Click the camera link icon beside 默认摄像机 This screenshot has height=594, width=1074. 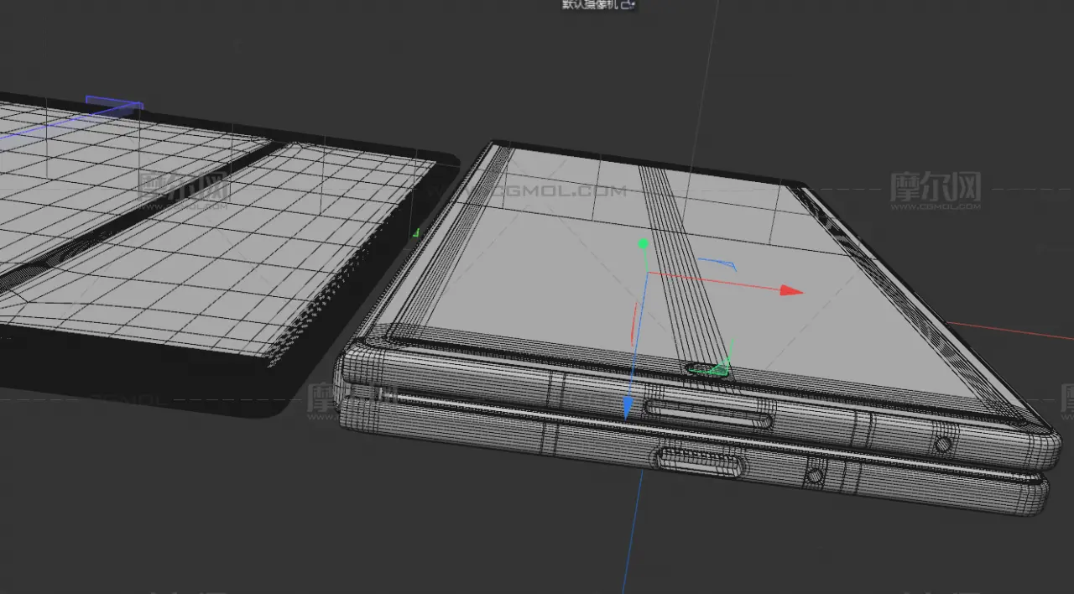pyautogui.click(x=629, y=4)
